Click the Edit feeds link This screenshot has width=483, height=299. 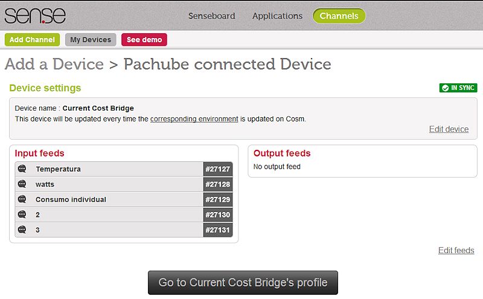[456, 250]
